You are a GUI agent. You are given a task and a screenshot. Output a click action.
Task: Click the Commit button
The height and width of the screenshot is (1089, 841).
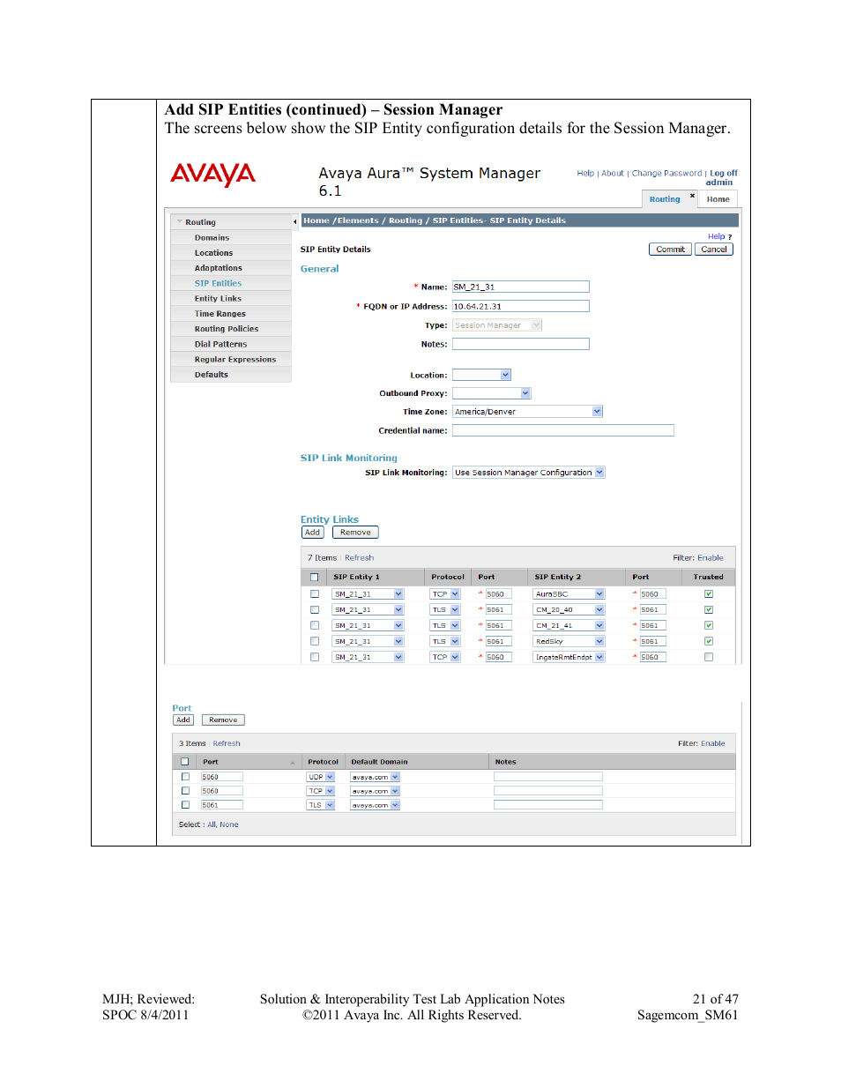670,250
